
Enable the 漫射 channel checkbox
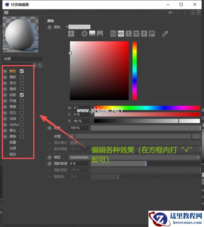click(x=22, y=77)
